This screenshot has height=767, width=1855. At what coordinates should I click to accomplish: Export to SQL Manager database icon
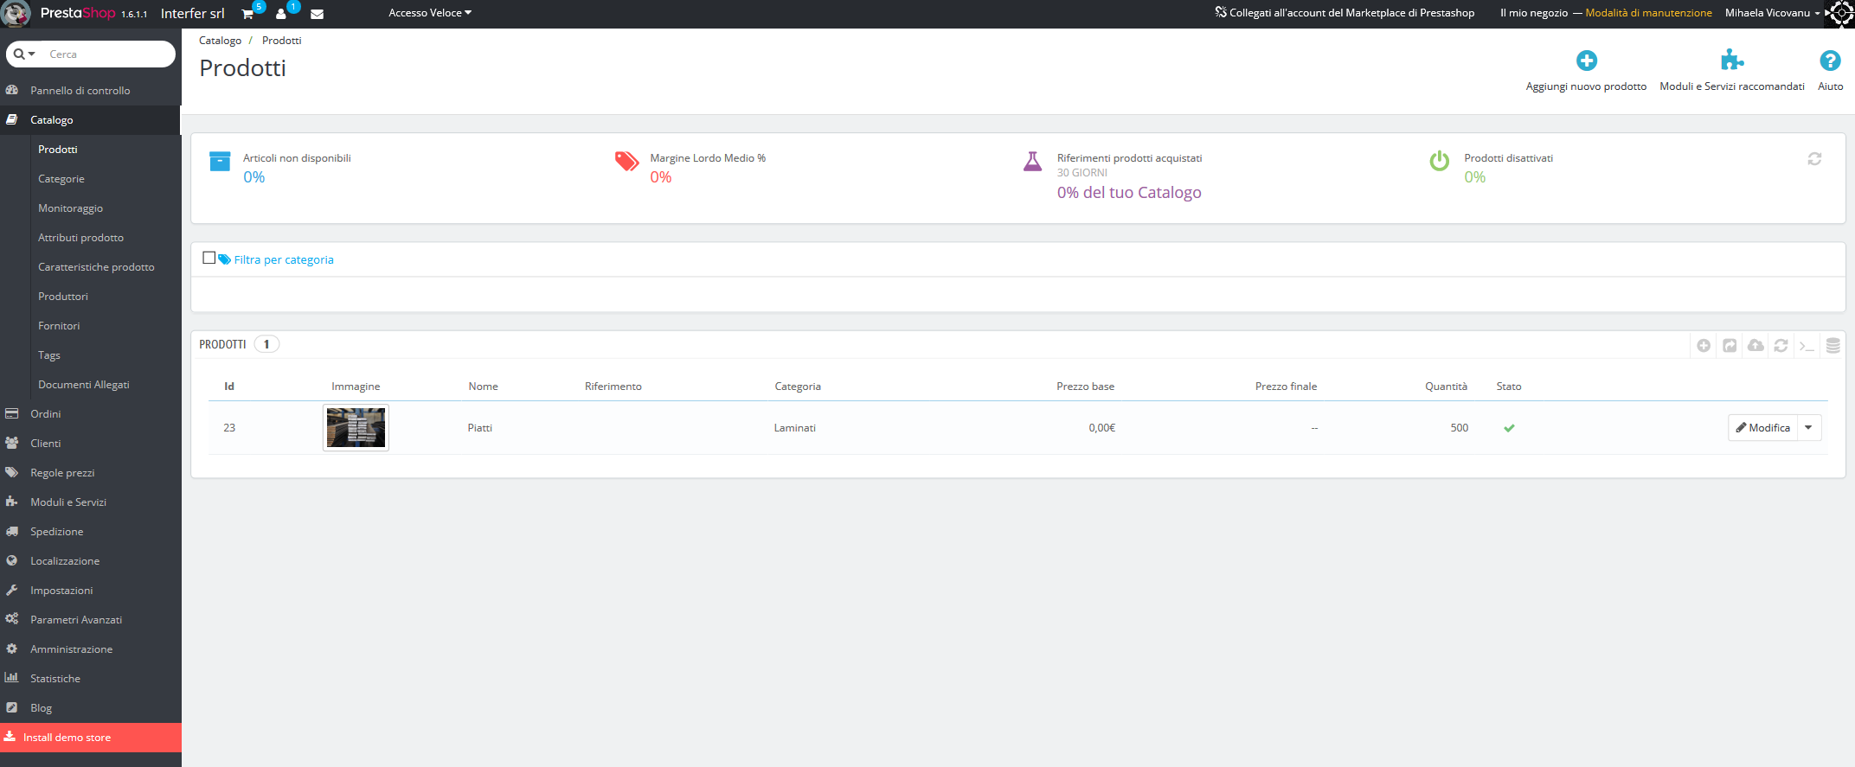[x=1833, y=346]
